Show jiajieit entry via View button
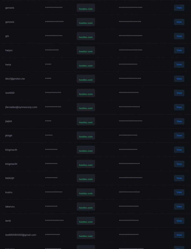Viewport: 191px width, 249px height. click(179, 121)
